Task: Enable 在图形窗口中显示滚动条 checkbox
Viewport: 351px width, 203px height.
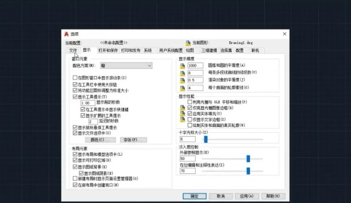Action: (75, 77)
